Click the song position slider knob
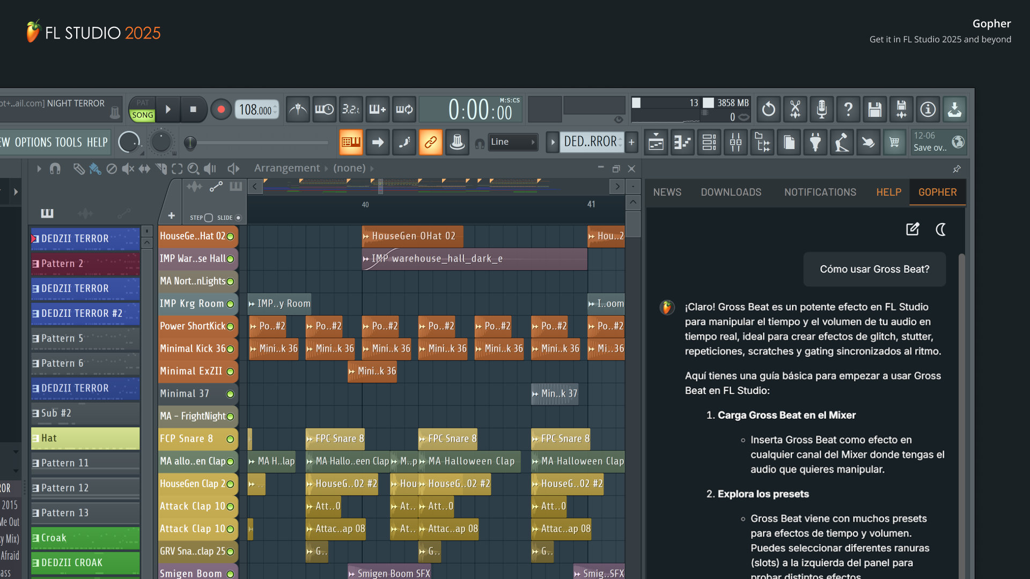 [190, 143]
